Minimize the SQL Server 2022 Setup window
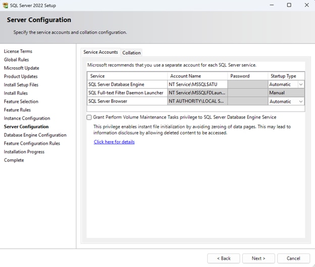The width and height of the screenshot is (315, 267). 272,5
